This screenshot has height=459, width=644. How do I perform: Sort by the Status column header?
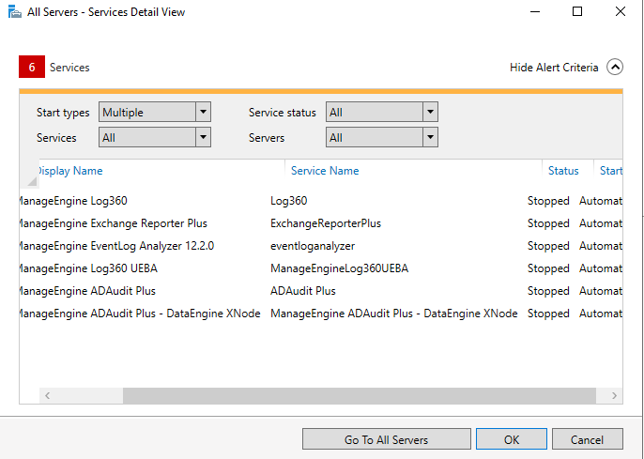[563, 171]
